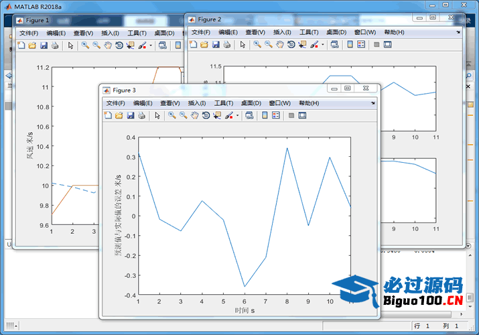Click Print icon in Figure 2 toolbar
Screen dimensions: 479x335
click(x=226, y=45)
